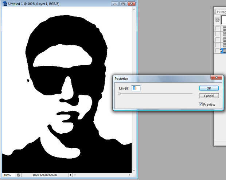Confirm Posterize with the OK button
The height and width of the screenshot is (180, 226).
point(209,88)
